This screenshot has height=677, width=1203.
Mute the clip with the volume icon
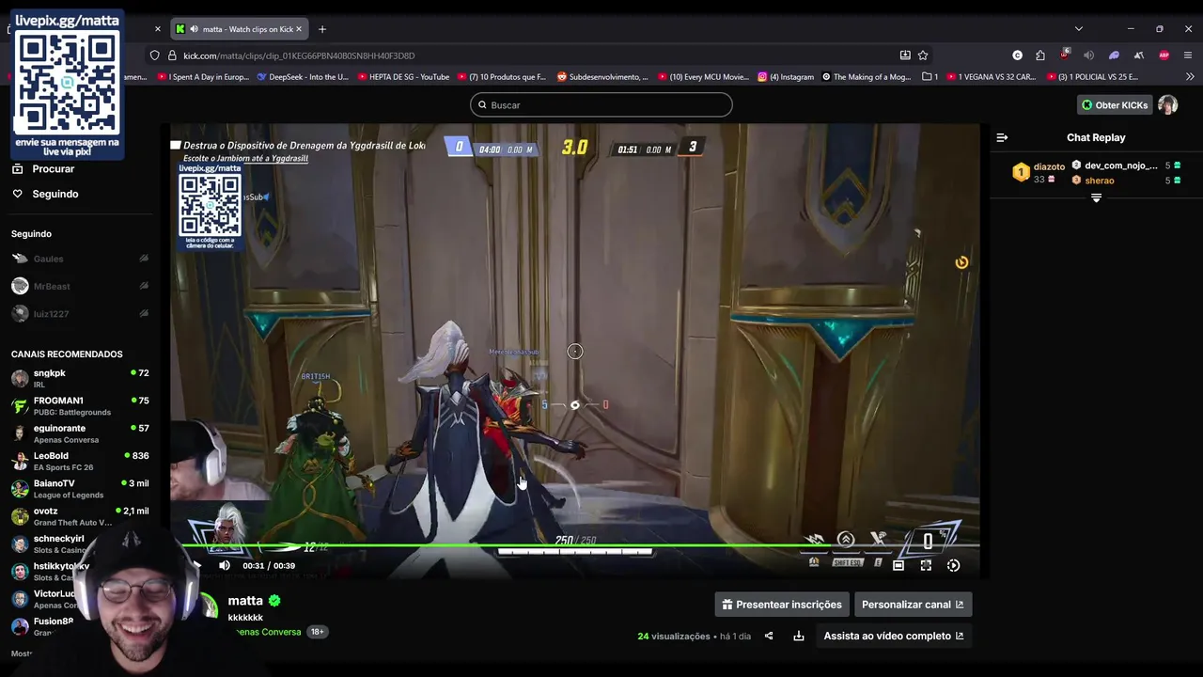224,565
